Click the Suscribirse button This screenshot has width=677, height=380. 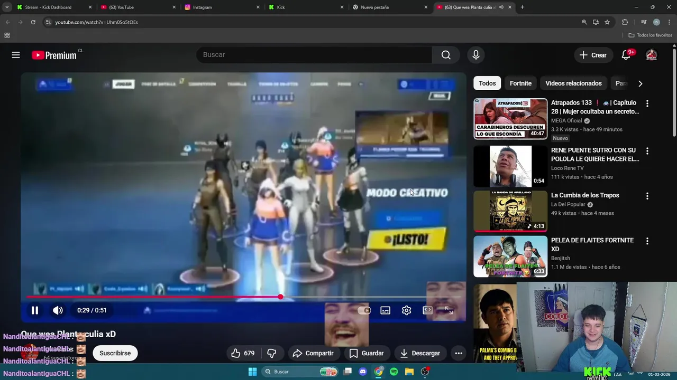coord(115,353)
